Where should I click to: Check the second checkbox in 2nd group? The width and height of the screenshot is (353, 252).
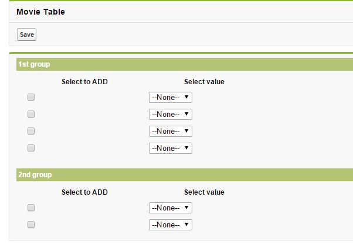pos(31,225)
